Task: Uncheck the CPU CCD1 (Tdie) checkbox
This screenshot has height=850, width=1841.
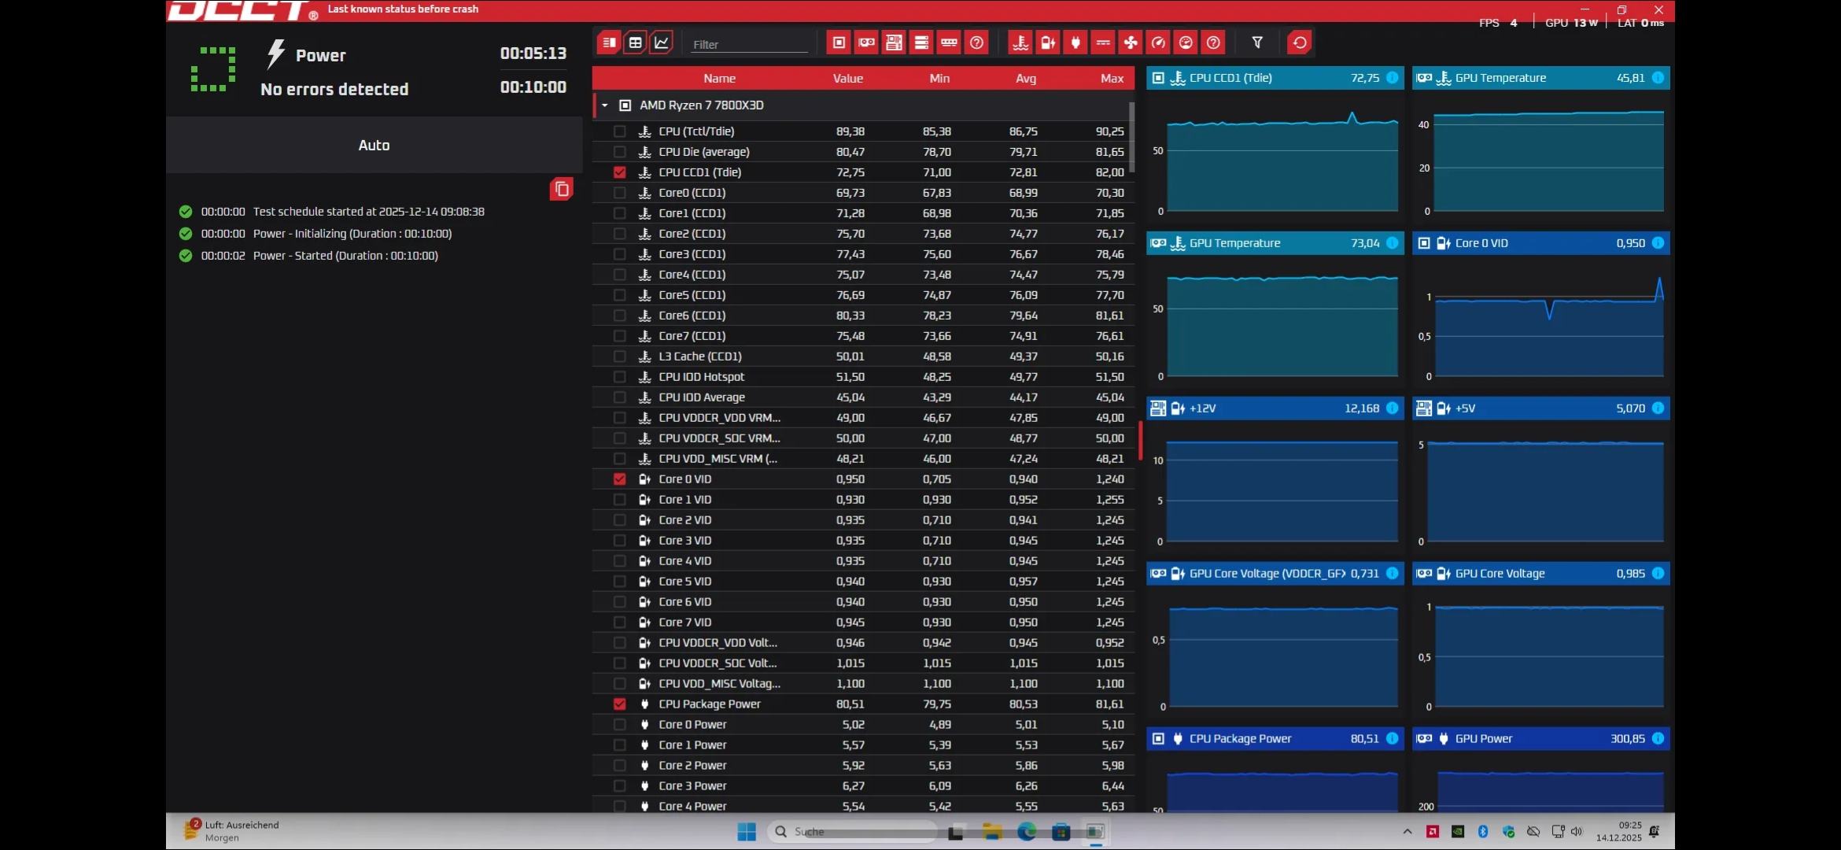Action: [x=620, y=172]
